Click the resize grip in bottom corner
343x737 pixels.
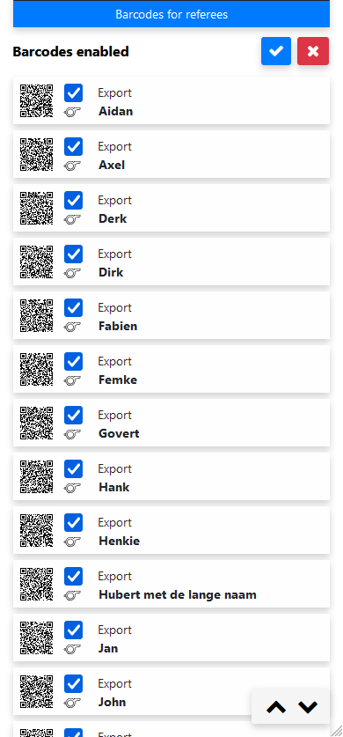(337, 731)
